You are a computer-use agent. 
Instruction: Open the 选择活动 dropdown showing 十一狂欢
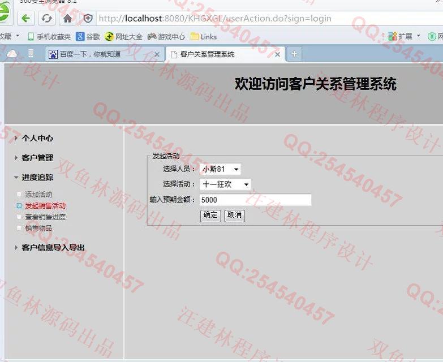coord(225,184)
